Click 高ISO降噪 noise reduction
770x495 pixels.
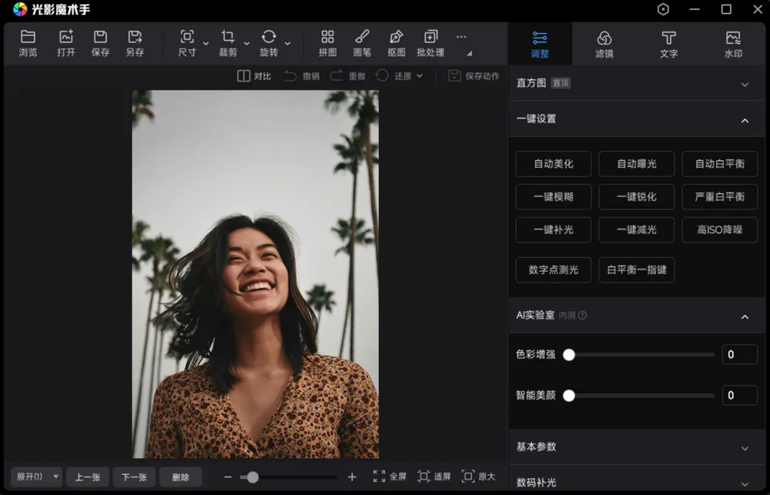719,229
